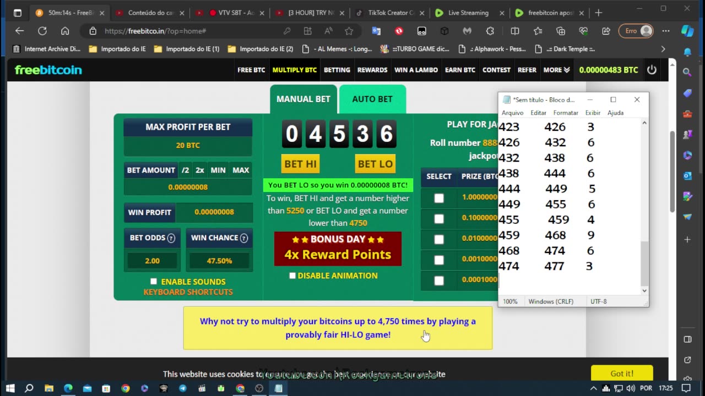The width and height of the screenshot is (705, 396).
Task: Set the bet amount to MAX
Action: (241, 170)
